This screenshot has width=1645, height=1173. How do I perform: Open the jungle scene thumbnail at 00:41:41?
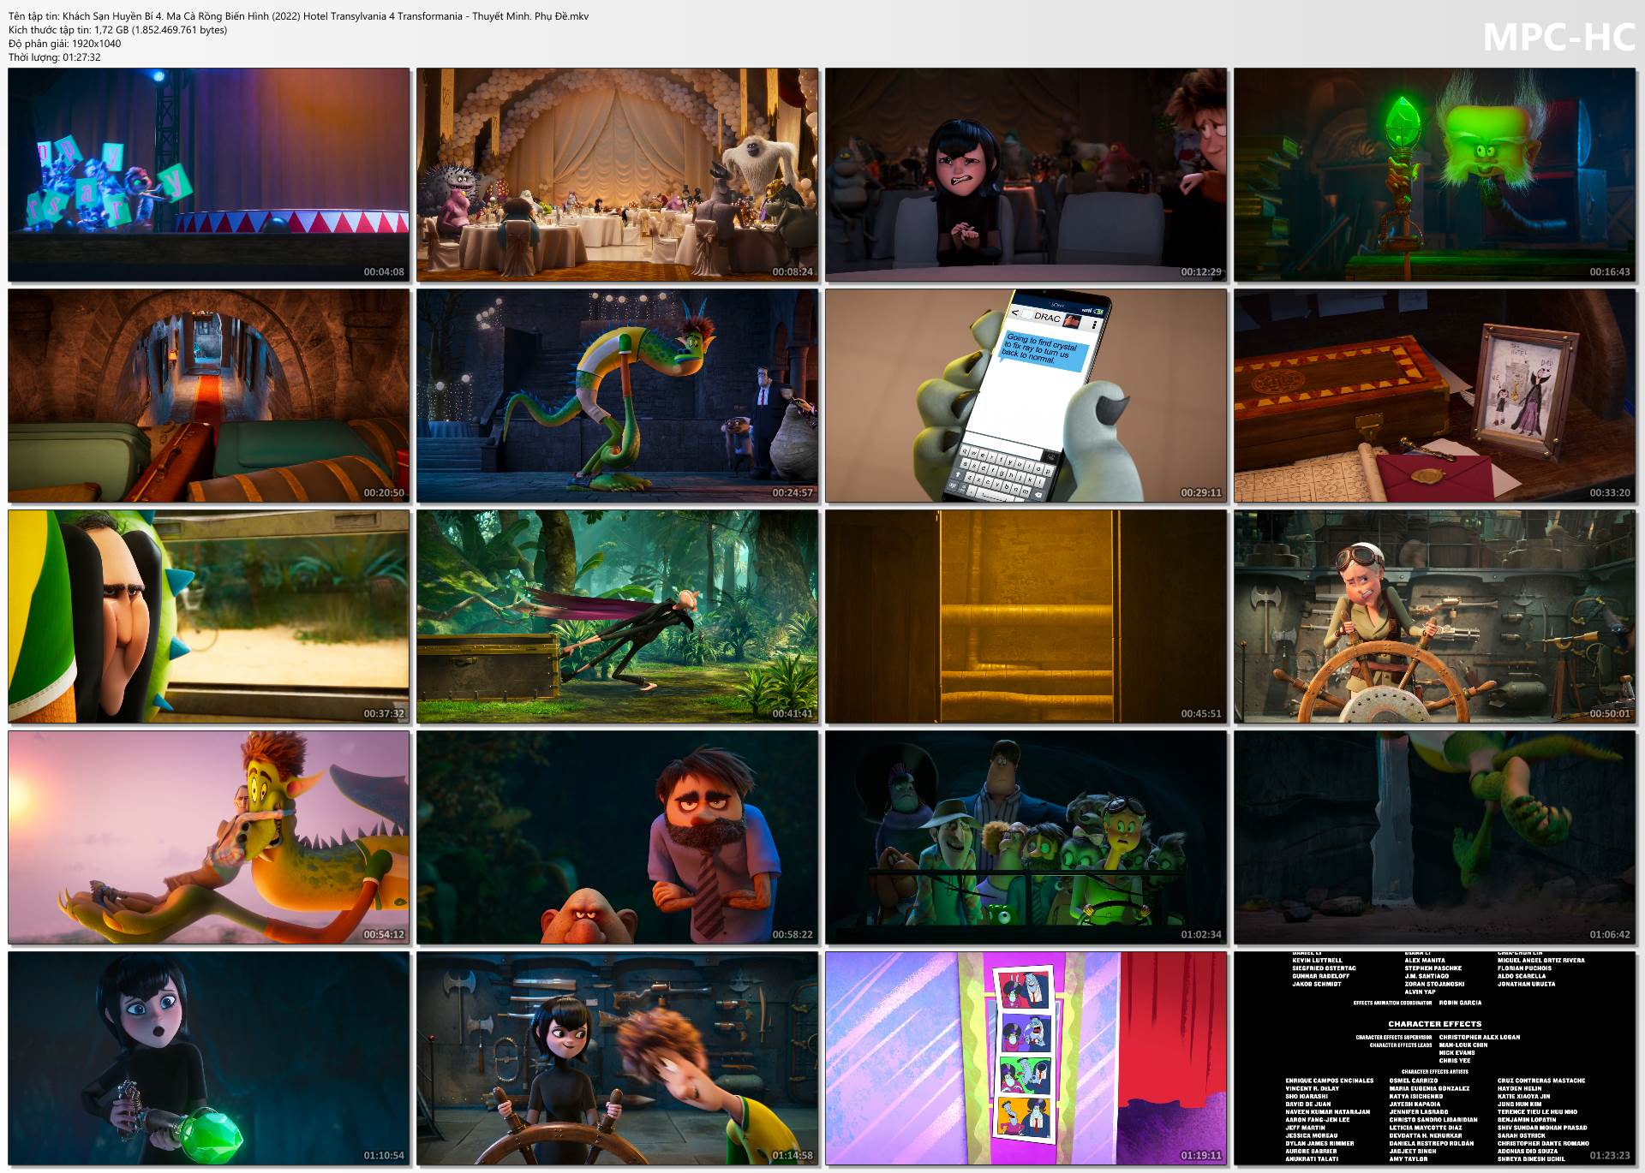618,616
